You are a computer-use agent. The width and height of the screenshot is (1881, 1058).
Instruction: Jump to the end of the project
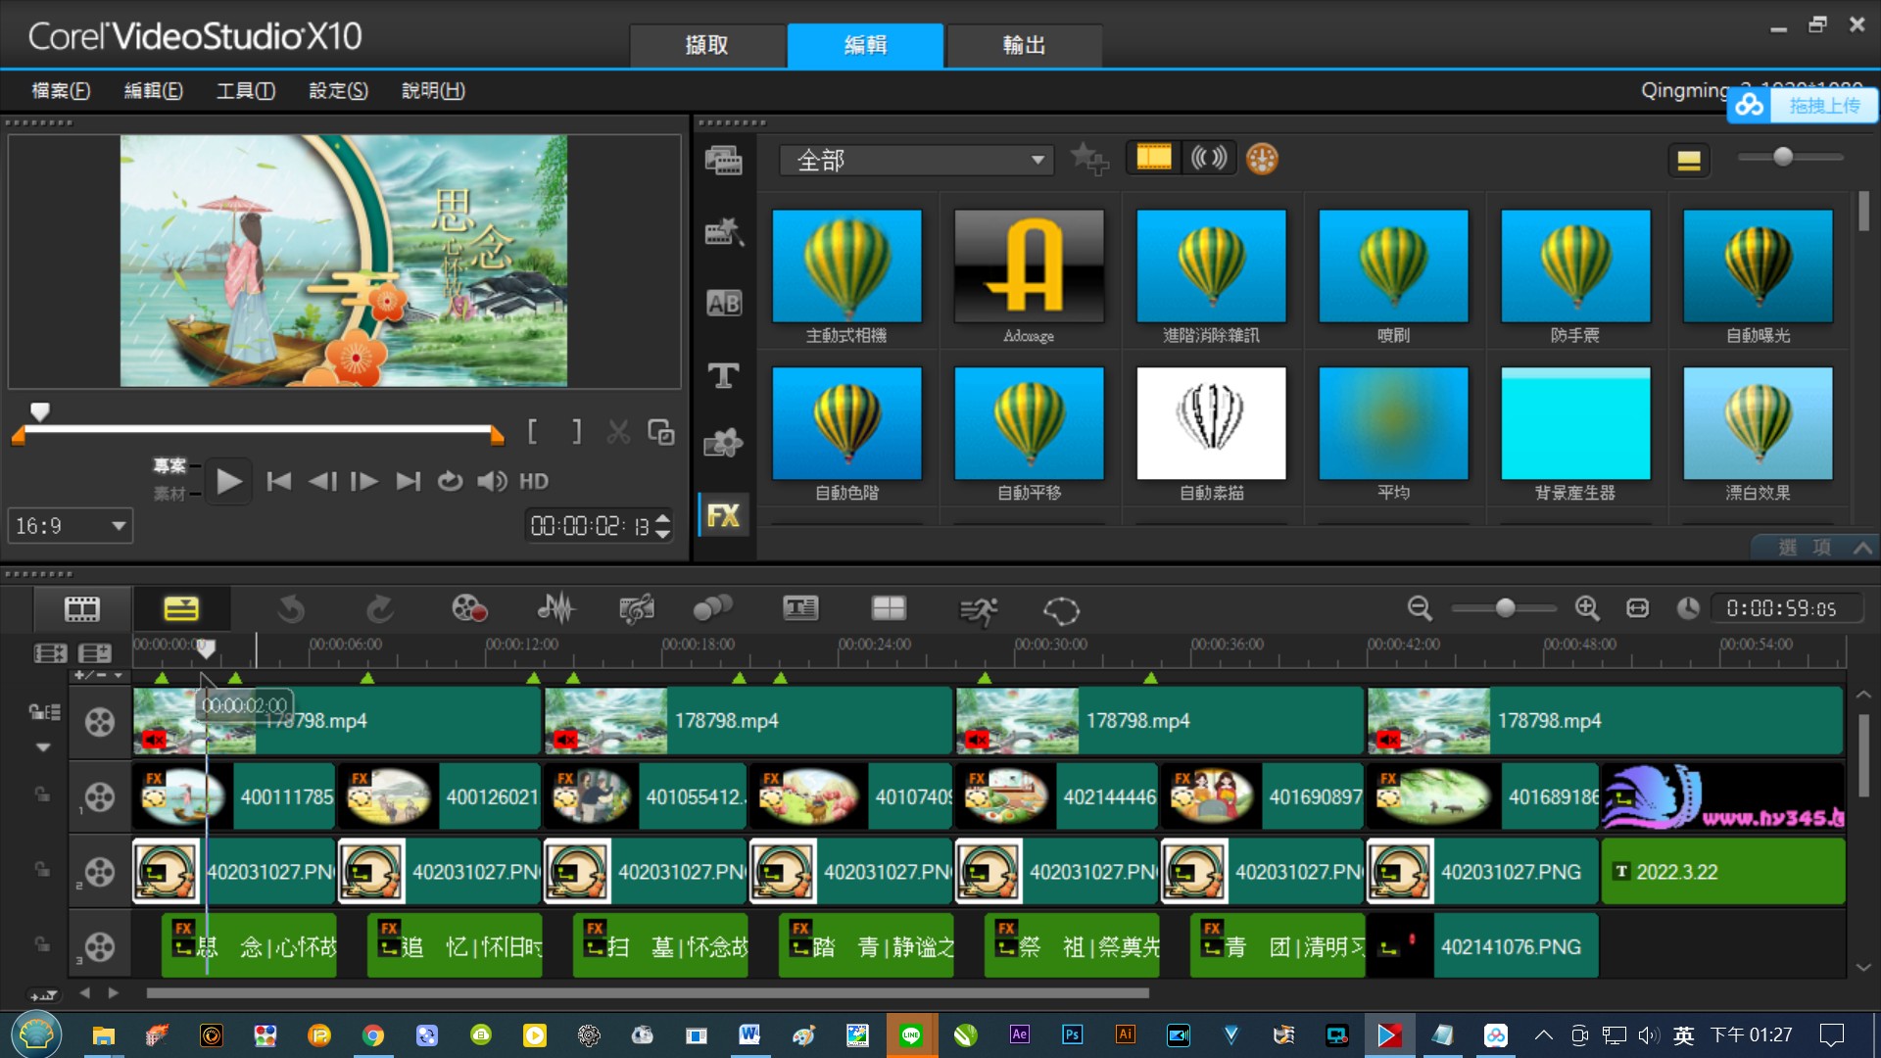pos(408,481)
